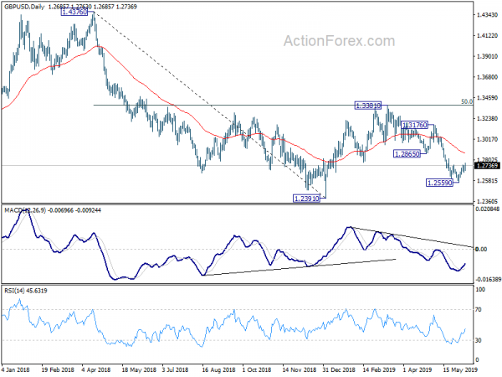This screenshot has height=377, width=502.
Task: Select the 1.23910 low price label
Action: (x=306, y=199)
